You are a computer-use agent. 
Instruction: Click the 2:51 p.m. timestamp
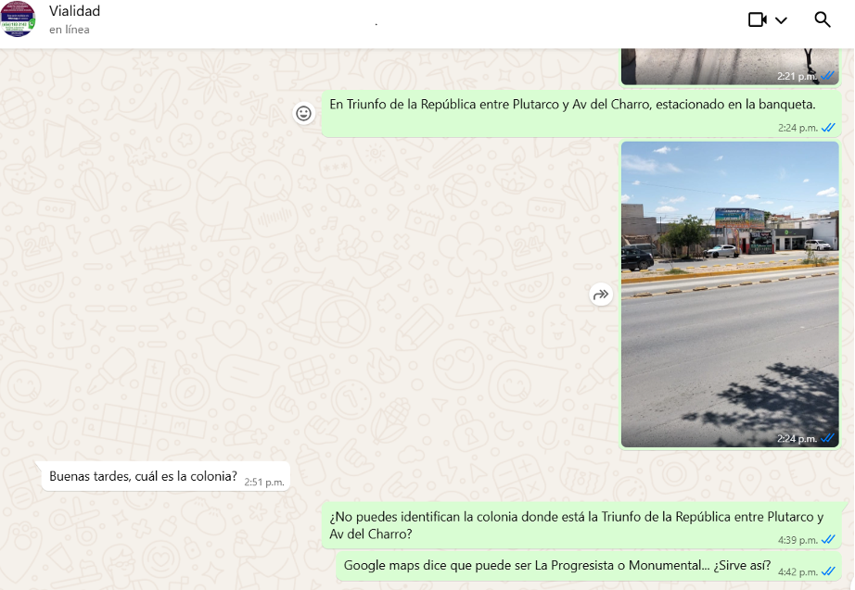click(264, 483)
